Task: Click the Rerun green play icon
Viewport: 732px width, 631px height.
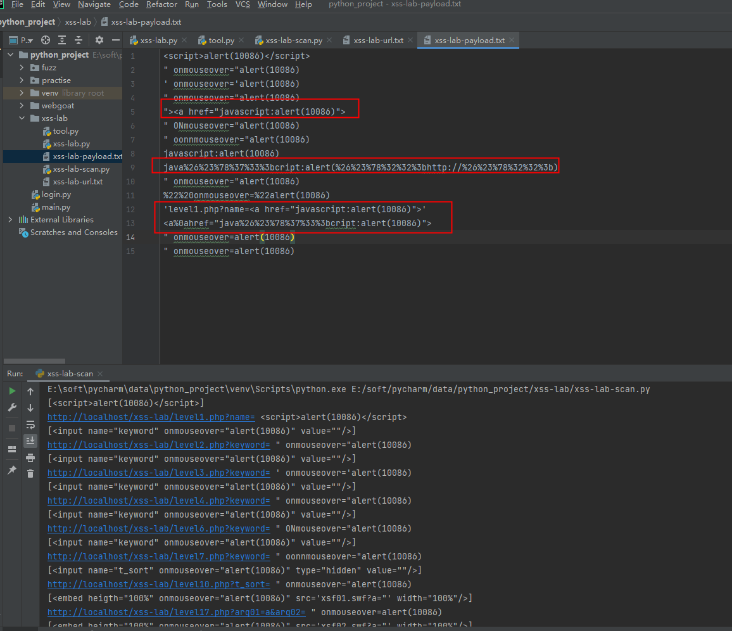Action: click(12, 391)
